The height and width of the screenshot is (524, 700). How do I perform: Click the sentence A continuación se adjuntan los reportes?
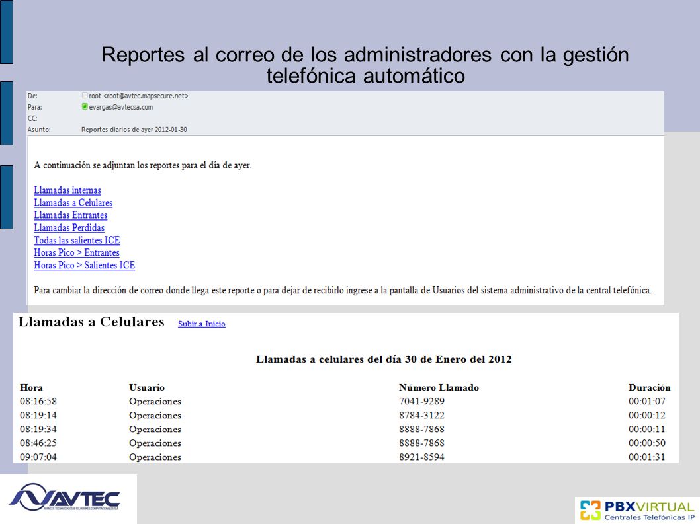point(143,165)
